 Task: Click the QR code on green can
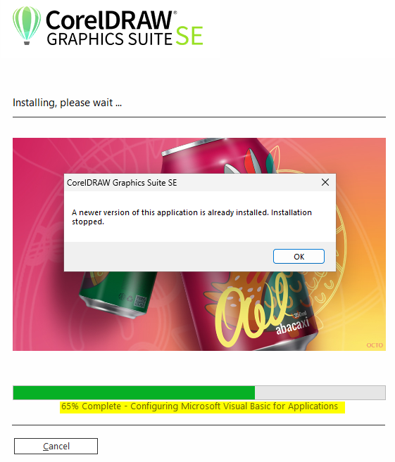coord(140,302)
